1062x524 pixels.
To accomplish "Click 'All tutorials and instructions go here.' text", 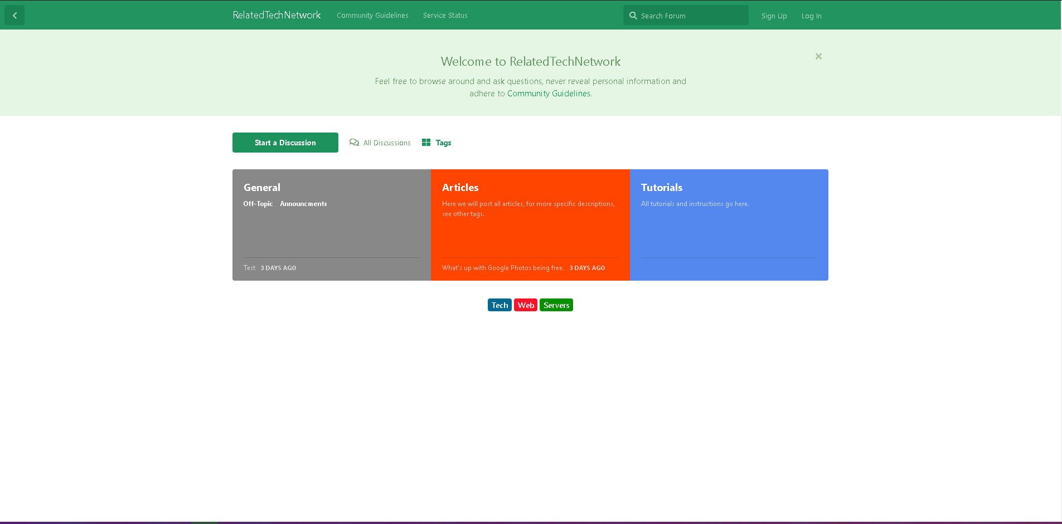I will click(x=695, y=204).
